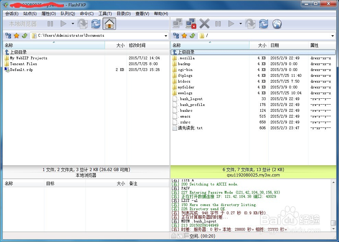Click the remote abort X icon
The width and height of the screenshot is (339, 242).
tap(204, 24)
